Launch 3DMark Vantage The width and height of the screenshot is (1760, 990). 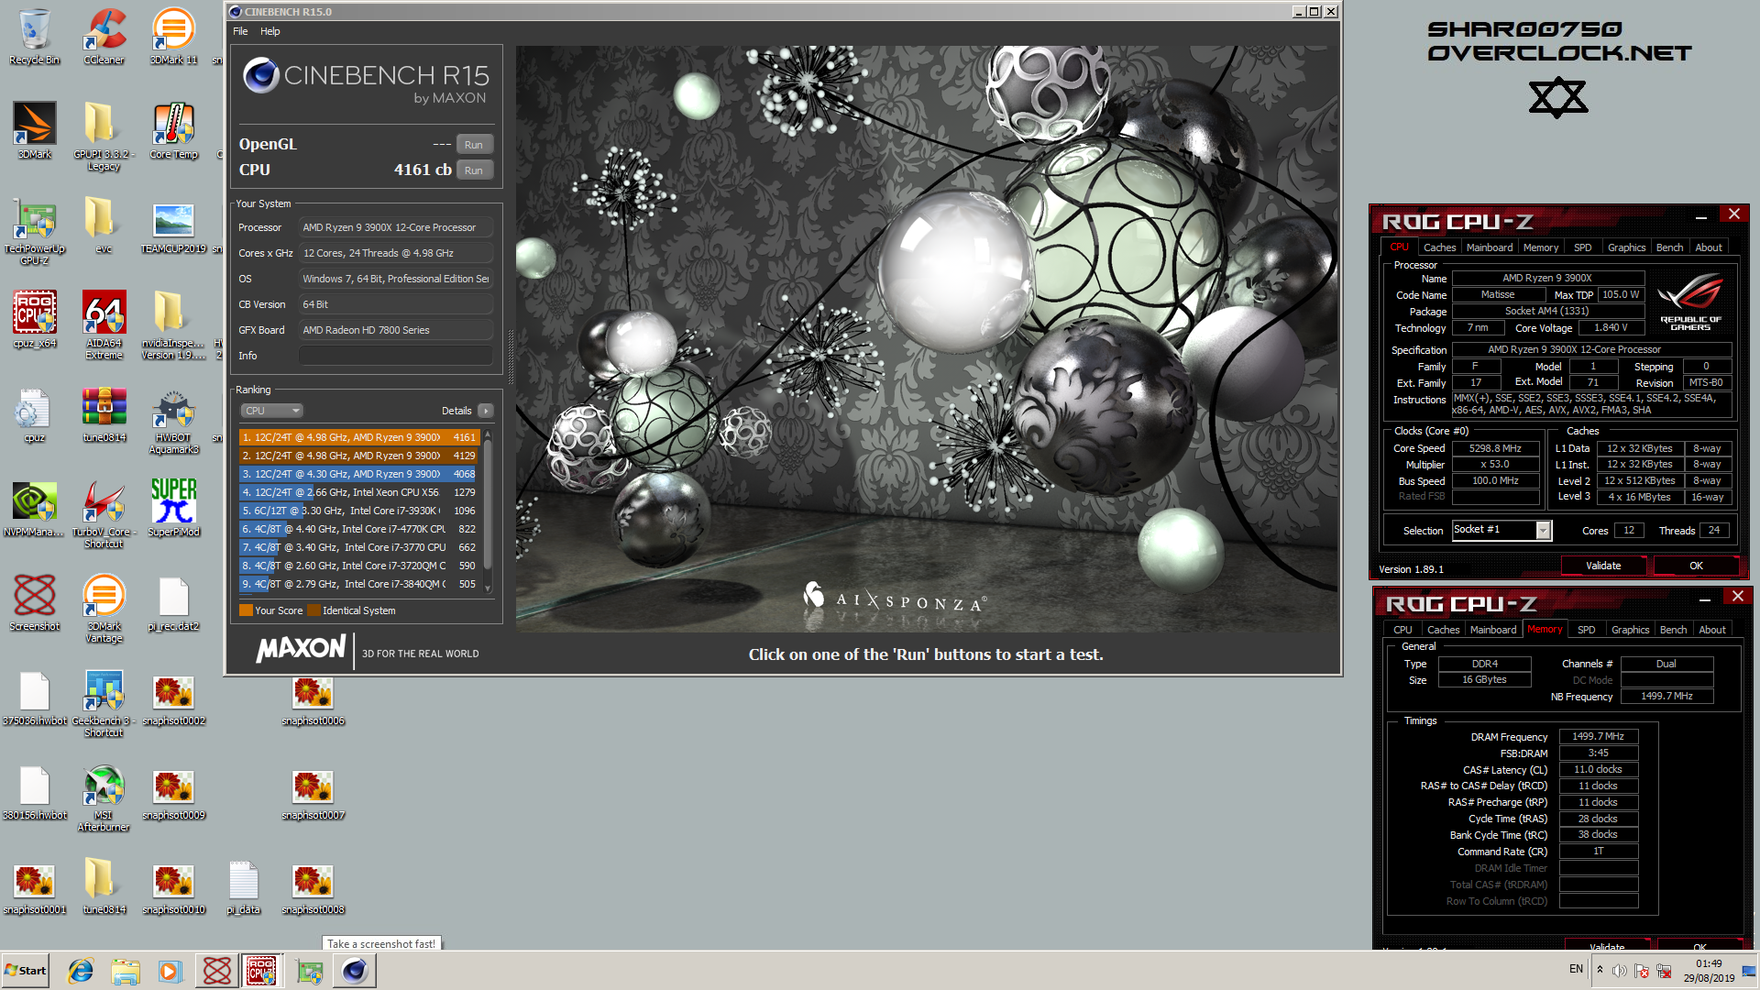[104, 609]
